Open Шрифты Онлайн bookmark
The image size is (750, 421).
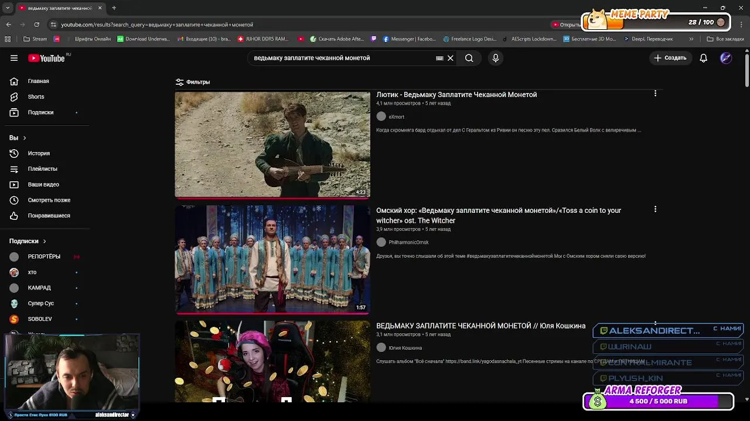(x=88, y=39)
